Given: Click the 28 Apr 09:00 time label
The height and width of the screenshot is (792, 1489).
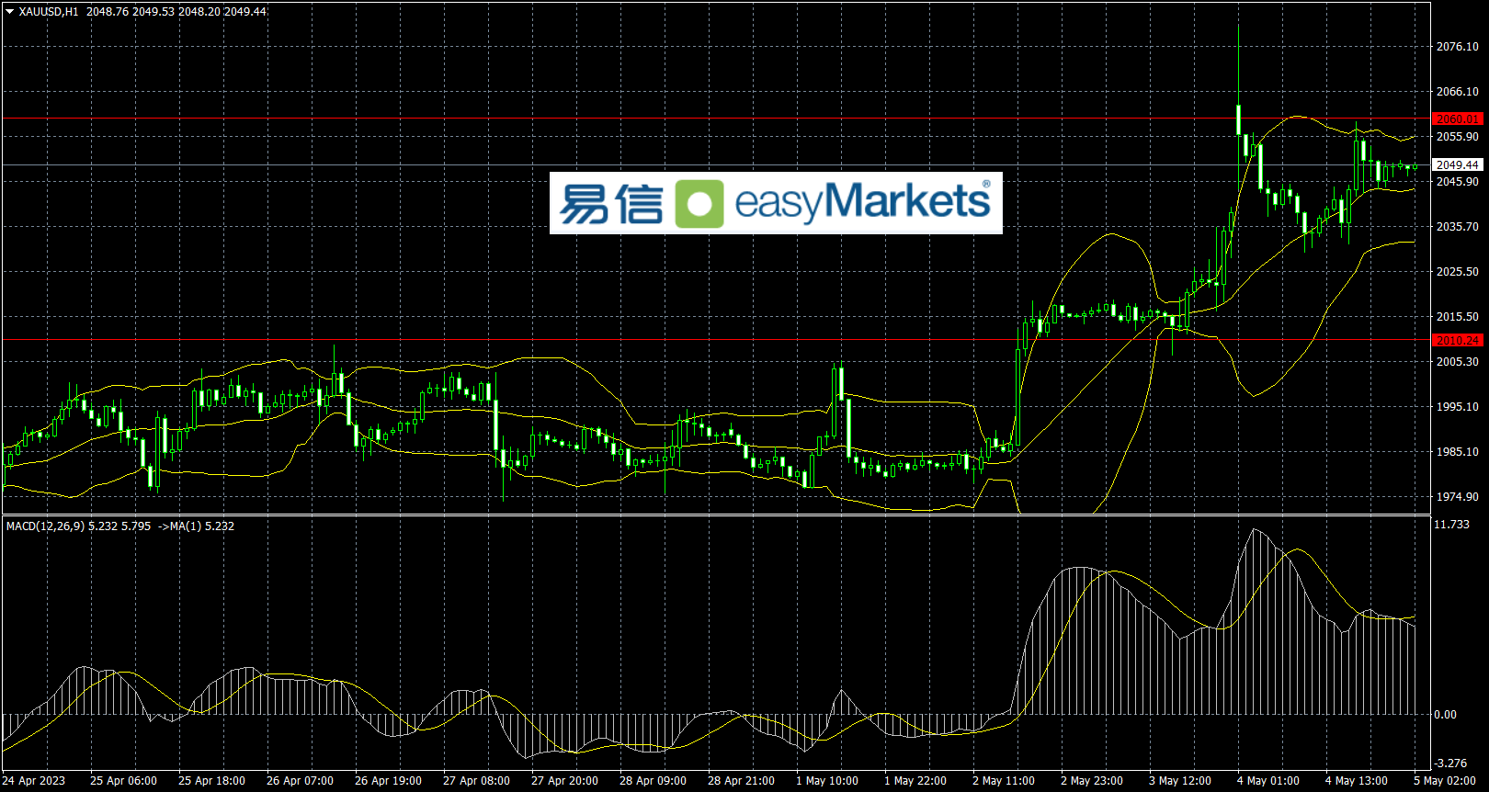Looking at the screenshot, I should 653,781.
